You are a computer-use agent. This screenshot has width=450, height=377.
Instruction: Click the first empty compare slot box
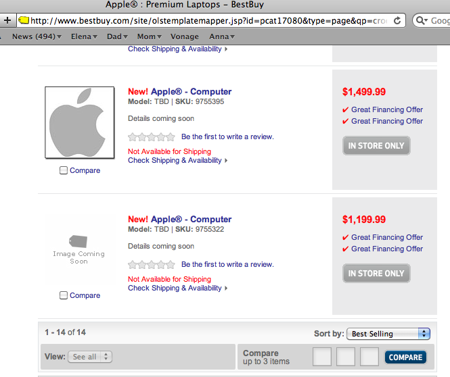point(322,357)
